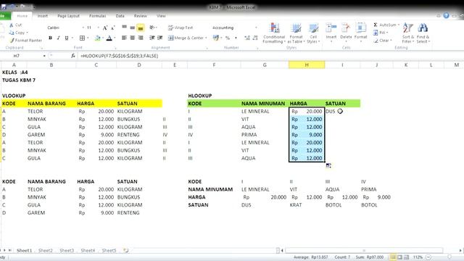Toggle the highlighted Bottom Align button
Screen dimensions: 464x261
(x=141, y=28)
